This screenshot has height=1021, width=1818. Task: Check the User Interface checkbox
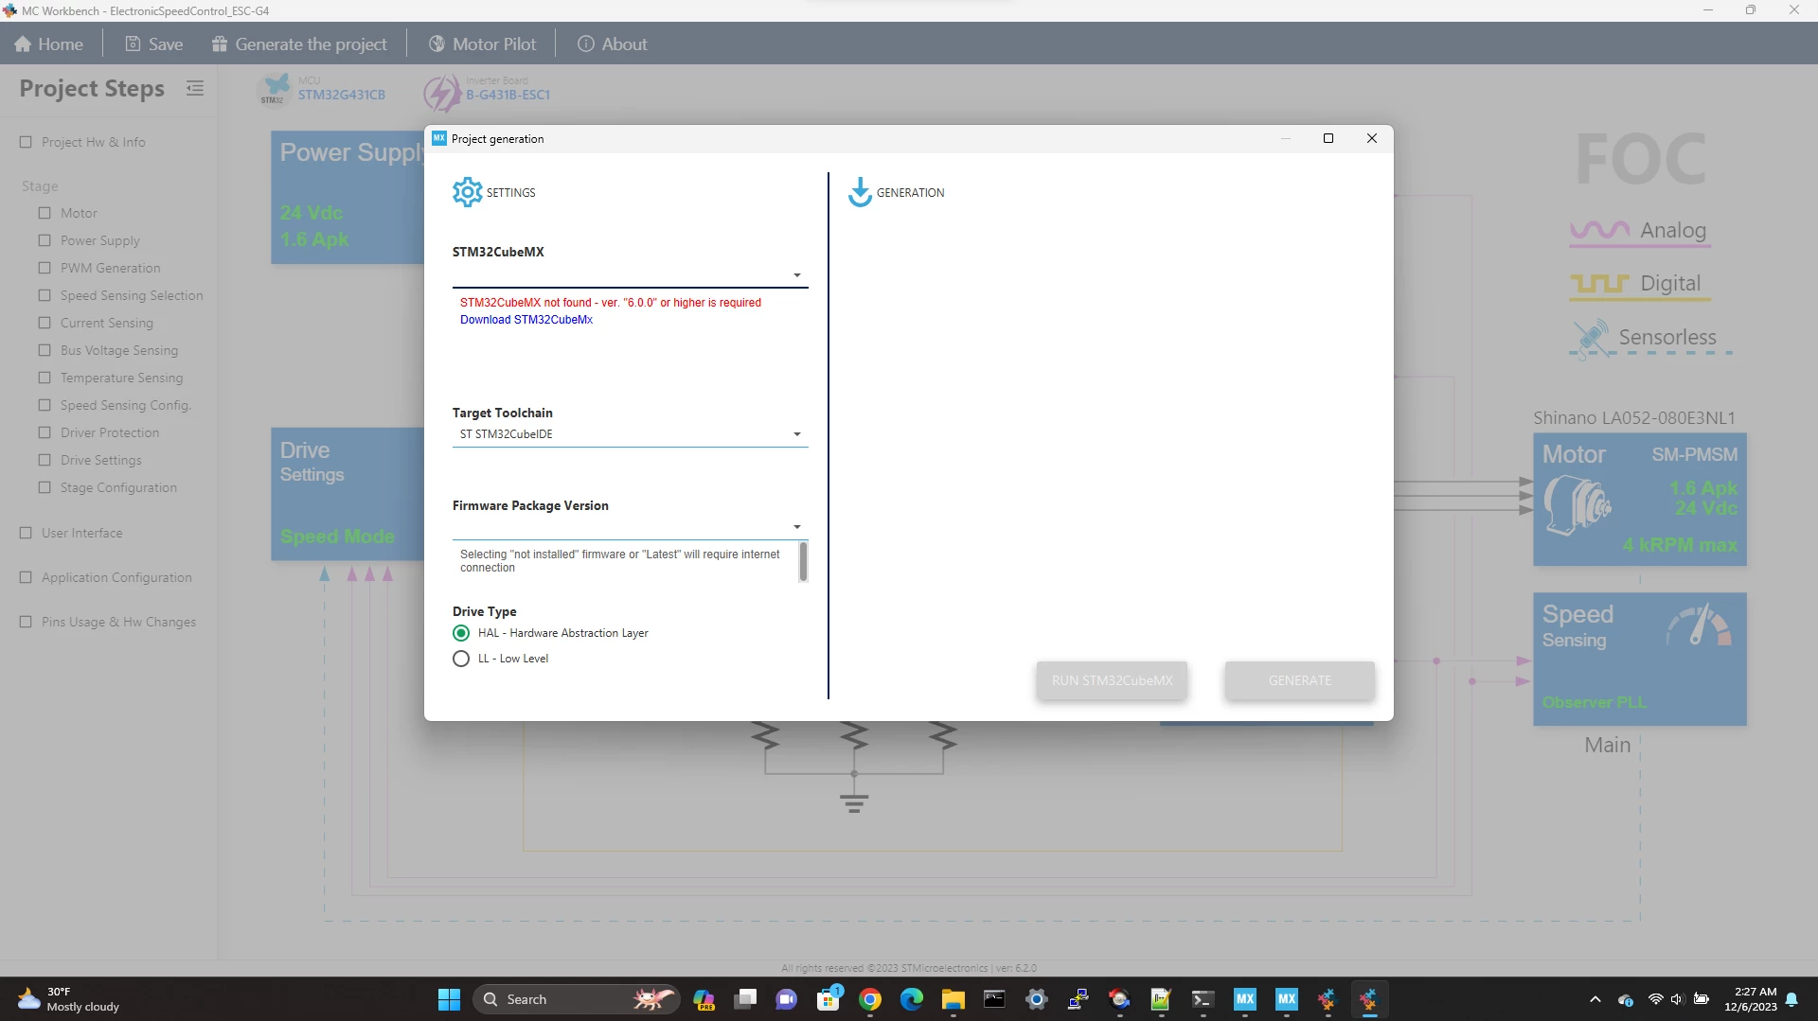[x=26, y=533]
